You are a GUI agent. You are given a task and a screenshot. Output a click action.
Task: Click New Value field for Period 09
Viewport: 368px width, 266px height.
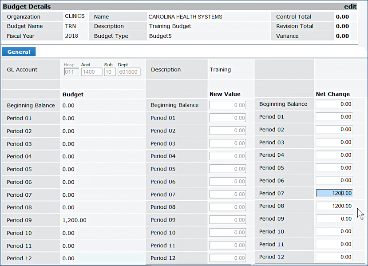coord(228,220)
